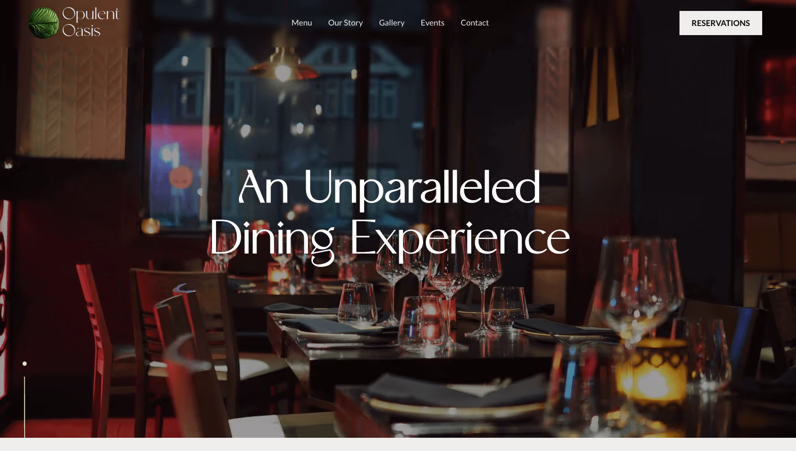Image resolution: width=796 pixels, height=451 pixels.
Task: Click the RESERVATIONS button
Action: pos(721,23)
